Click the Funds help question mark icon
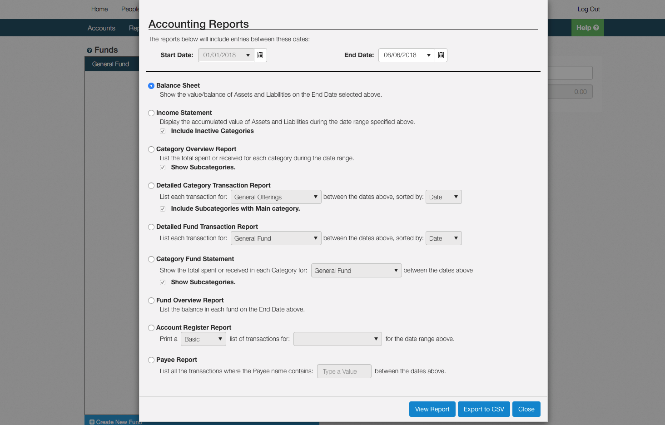The width and height of the screenshot is (665, 425). tap(89, 50)
